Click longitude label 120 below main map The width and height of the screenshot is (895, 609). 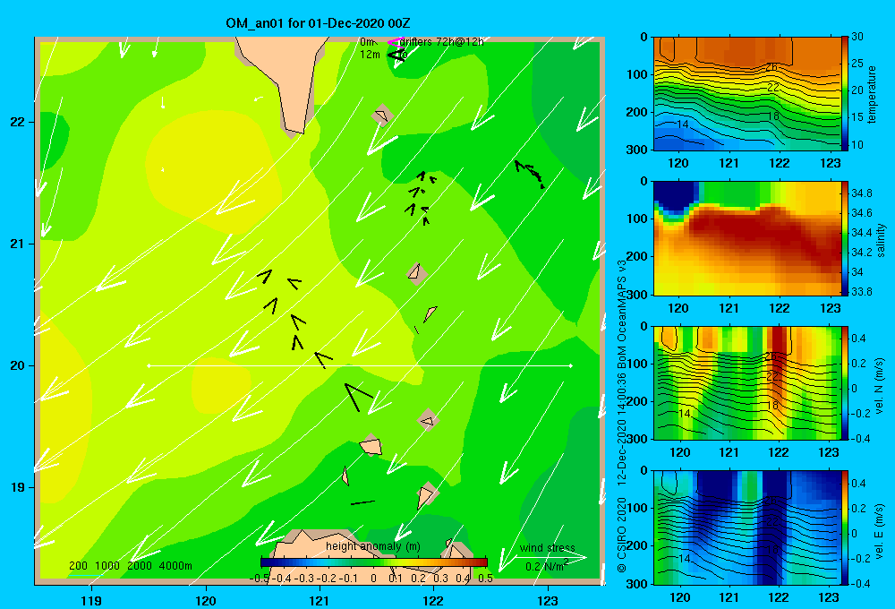(x=206, y=601)
